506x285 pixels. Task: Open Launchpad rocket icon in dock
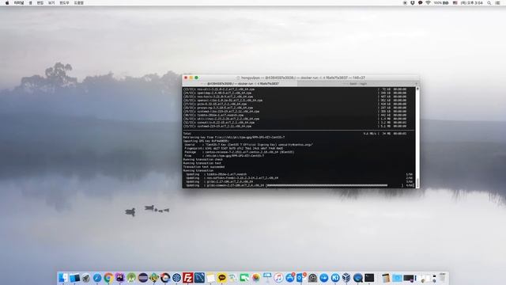[x=86, y=278]
